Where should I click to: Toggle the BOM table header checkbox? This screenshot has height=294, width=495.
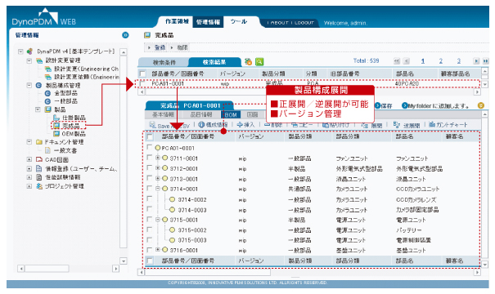click(150, 136)
